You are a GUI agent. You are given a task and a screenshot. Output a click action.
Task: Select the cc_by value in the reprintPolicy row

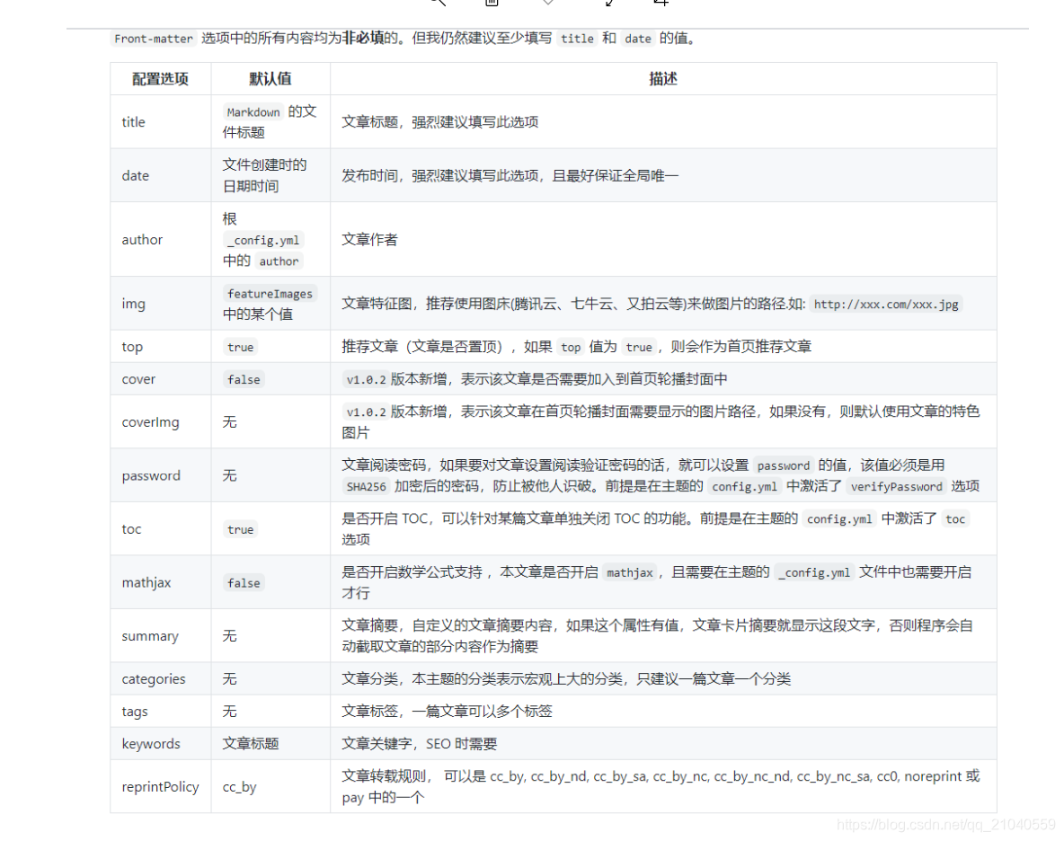click(x=239, y=786)
